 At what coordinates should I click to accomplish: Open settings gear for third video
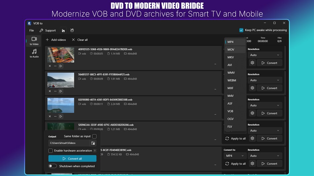coord(252,113)
